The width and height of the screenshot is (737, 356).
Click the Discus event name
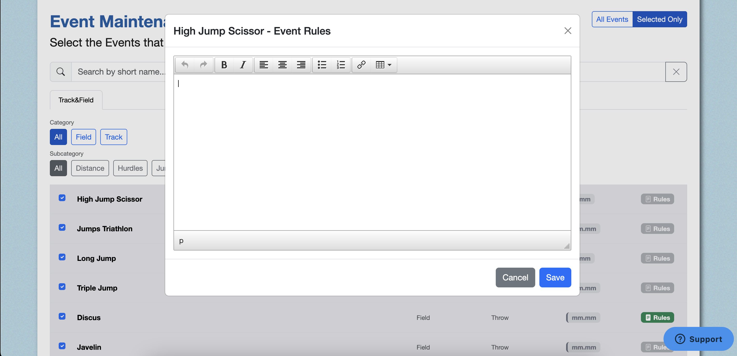coord(89,318)
